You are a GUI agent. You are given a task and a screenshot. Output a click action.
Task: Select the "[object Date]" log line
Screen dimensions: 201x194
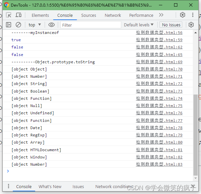click(x=27, y=128)
